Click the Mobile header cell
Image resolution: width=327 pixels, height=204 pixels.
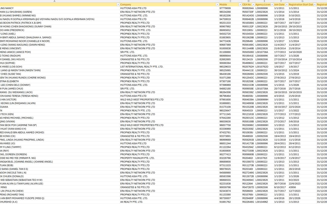[x=227, y=5]
